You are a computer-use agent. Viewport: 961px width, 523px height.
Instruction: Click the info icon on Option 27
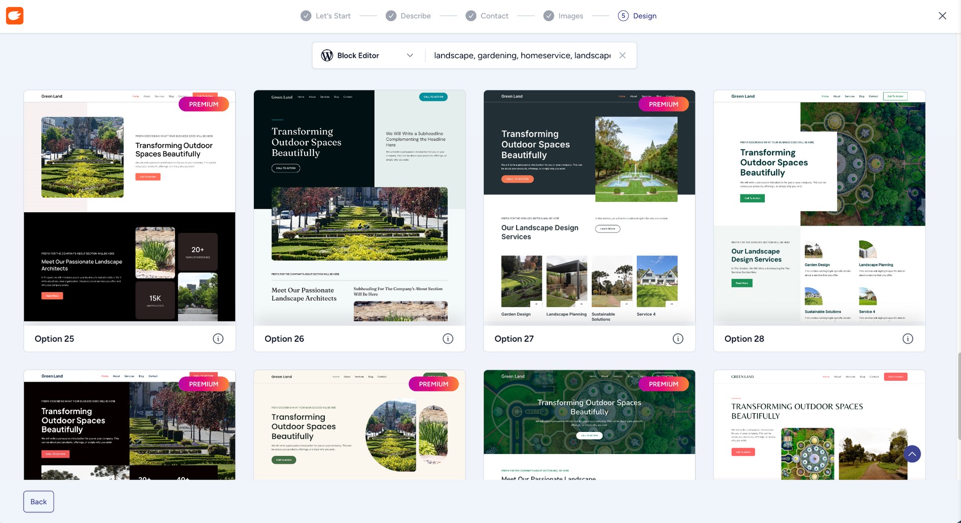[x=678, y=338]
